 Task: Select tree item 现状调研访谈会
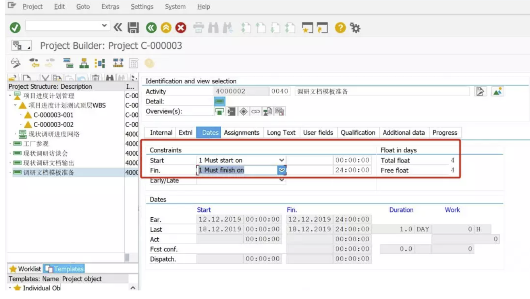coord(45,153)
